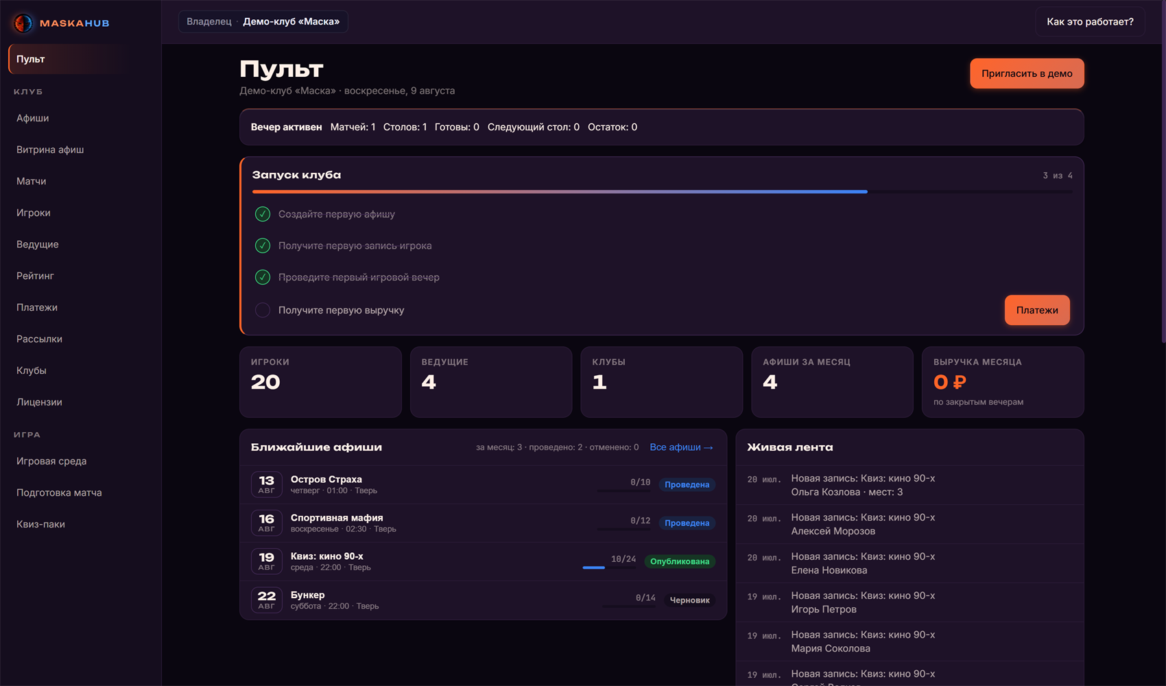Open the Игроки page
The height and width of the screenshot is (686, 1166).
point(80,213)
